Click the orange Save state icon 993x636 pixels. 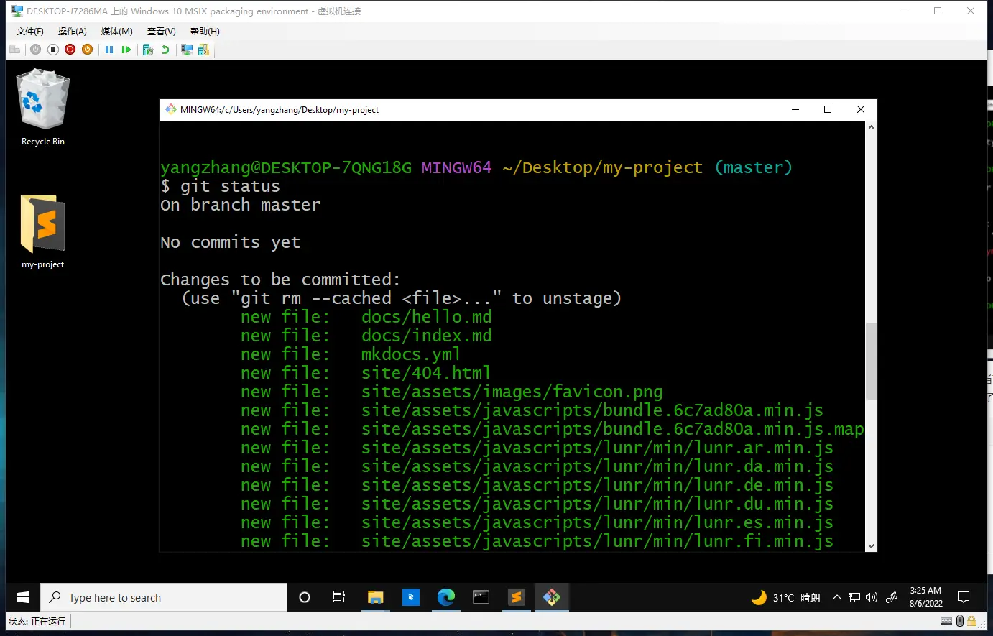(88, 50)
